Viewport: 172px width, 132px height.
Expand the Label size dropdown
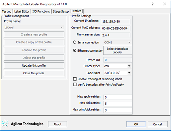[x=118, y=73]
